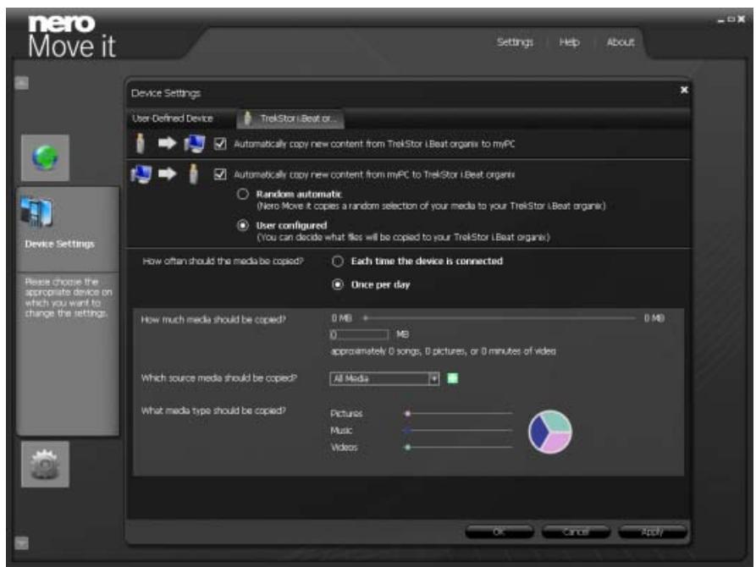Select the User configured option

point(243,225)
